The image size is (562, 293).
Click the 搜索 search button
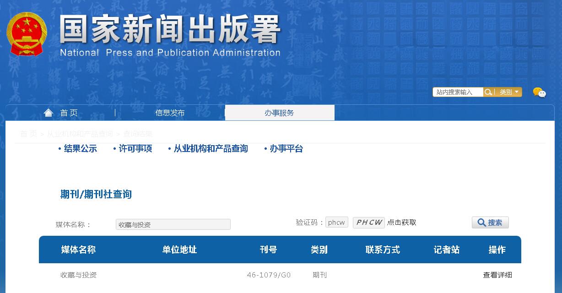click(490, 222)
